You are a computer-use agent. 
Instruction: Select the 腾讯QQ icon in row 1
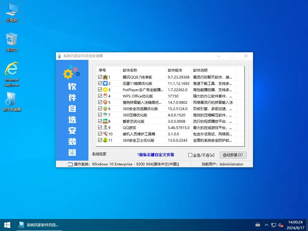click(106, 77)
